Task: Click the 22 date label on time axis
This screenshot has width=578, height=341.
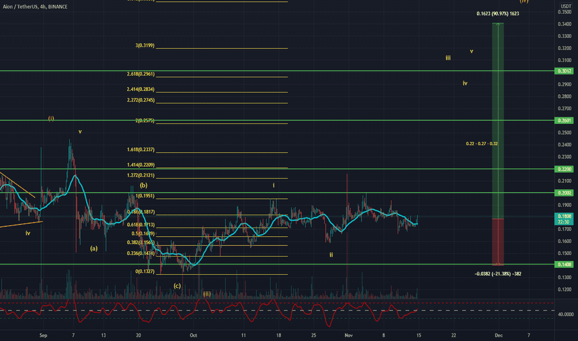Action: click(454, 335)
